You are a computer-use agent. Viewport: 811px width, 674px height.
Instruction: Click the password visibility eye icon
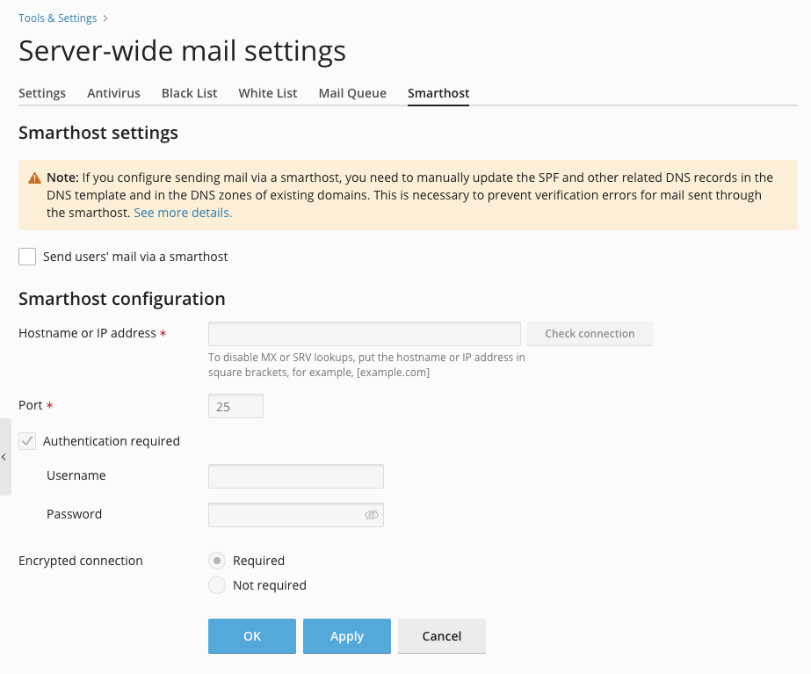372,515
